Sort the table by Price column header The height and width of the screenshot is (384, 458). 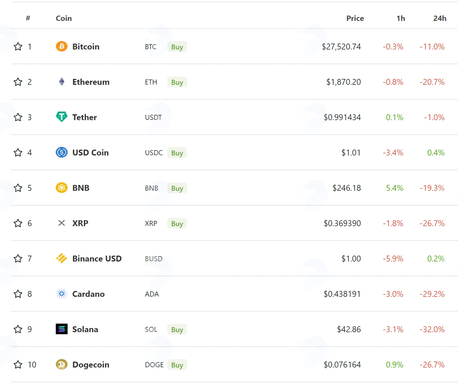coord(355,18)
